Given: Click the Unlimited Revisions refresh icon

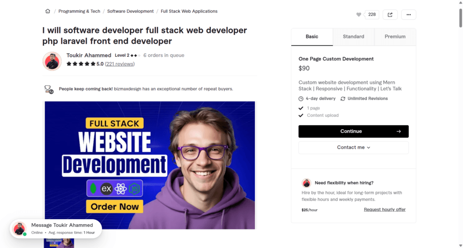Looking at the screenshot, I should 343,99.
